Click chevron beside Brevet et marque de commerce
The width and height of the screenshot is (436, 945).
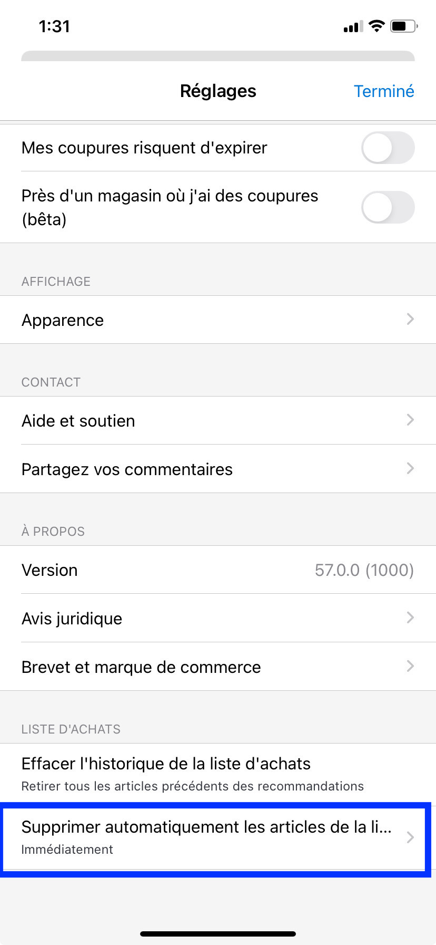click(410, 666)
